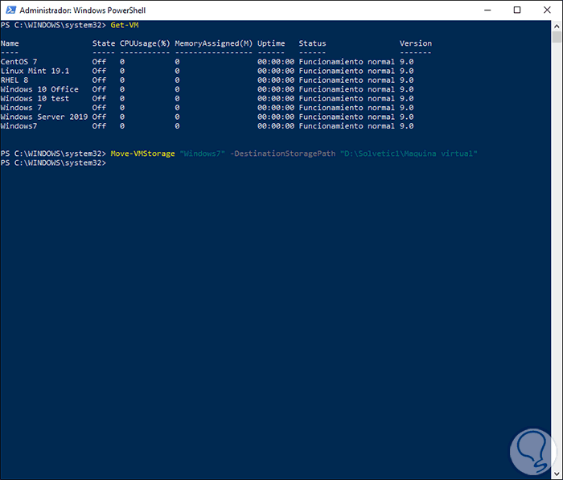Image resolution: width=563 pixels, height=480 pixels.
Task: Click the status text for Windows 7 row
Action: pos(347,108)
